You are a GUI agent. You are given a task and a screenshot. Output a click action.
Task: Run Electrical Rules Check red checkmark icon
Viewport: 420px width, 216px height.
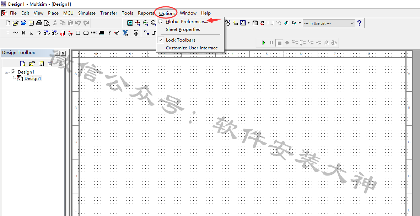coord(263,23)
